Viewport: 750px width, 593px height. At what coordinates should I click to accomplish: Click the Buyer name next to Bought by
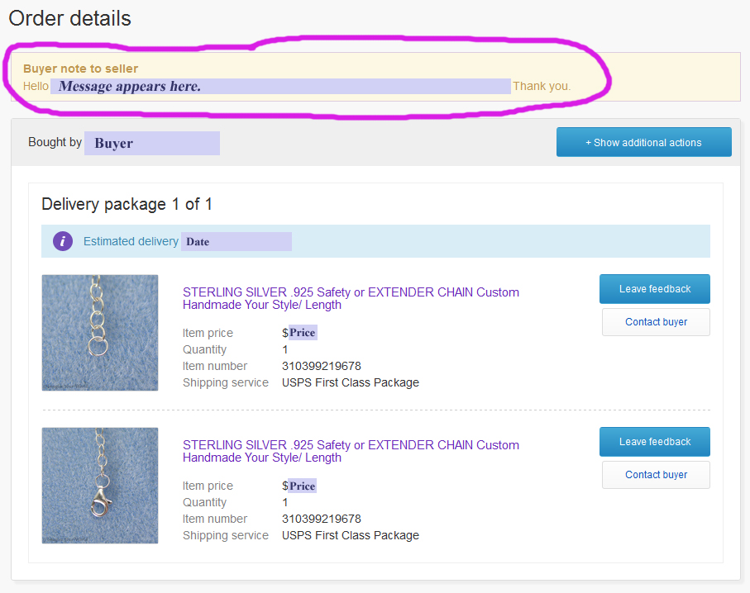coord(152,143)
